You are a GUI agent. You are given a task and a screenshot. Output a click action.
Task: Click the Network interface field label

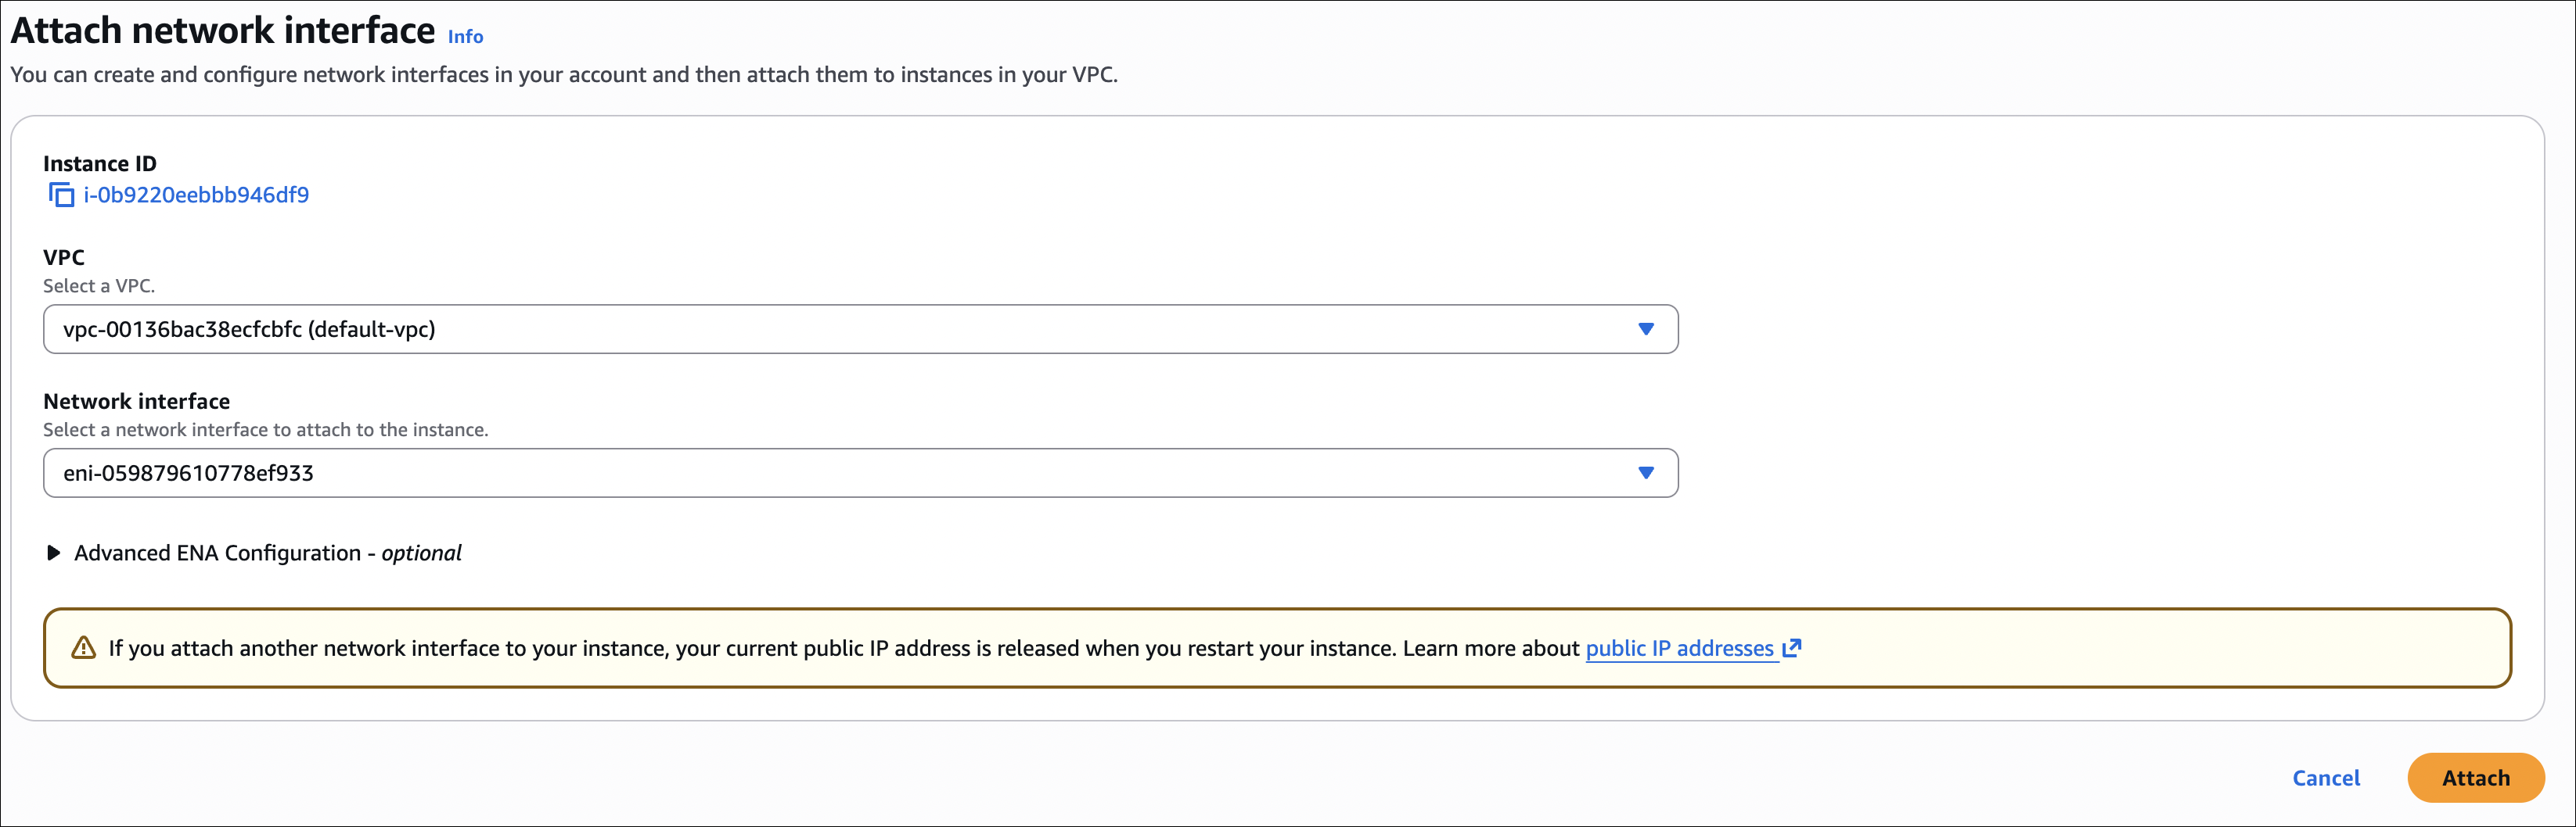click(136, 402)
